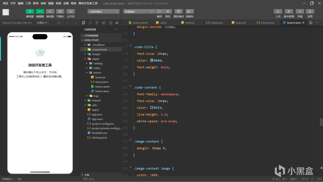
Task: Toggle the debugger (调试器) panel
Action: coord(50,12)
